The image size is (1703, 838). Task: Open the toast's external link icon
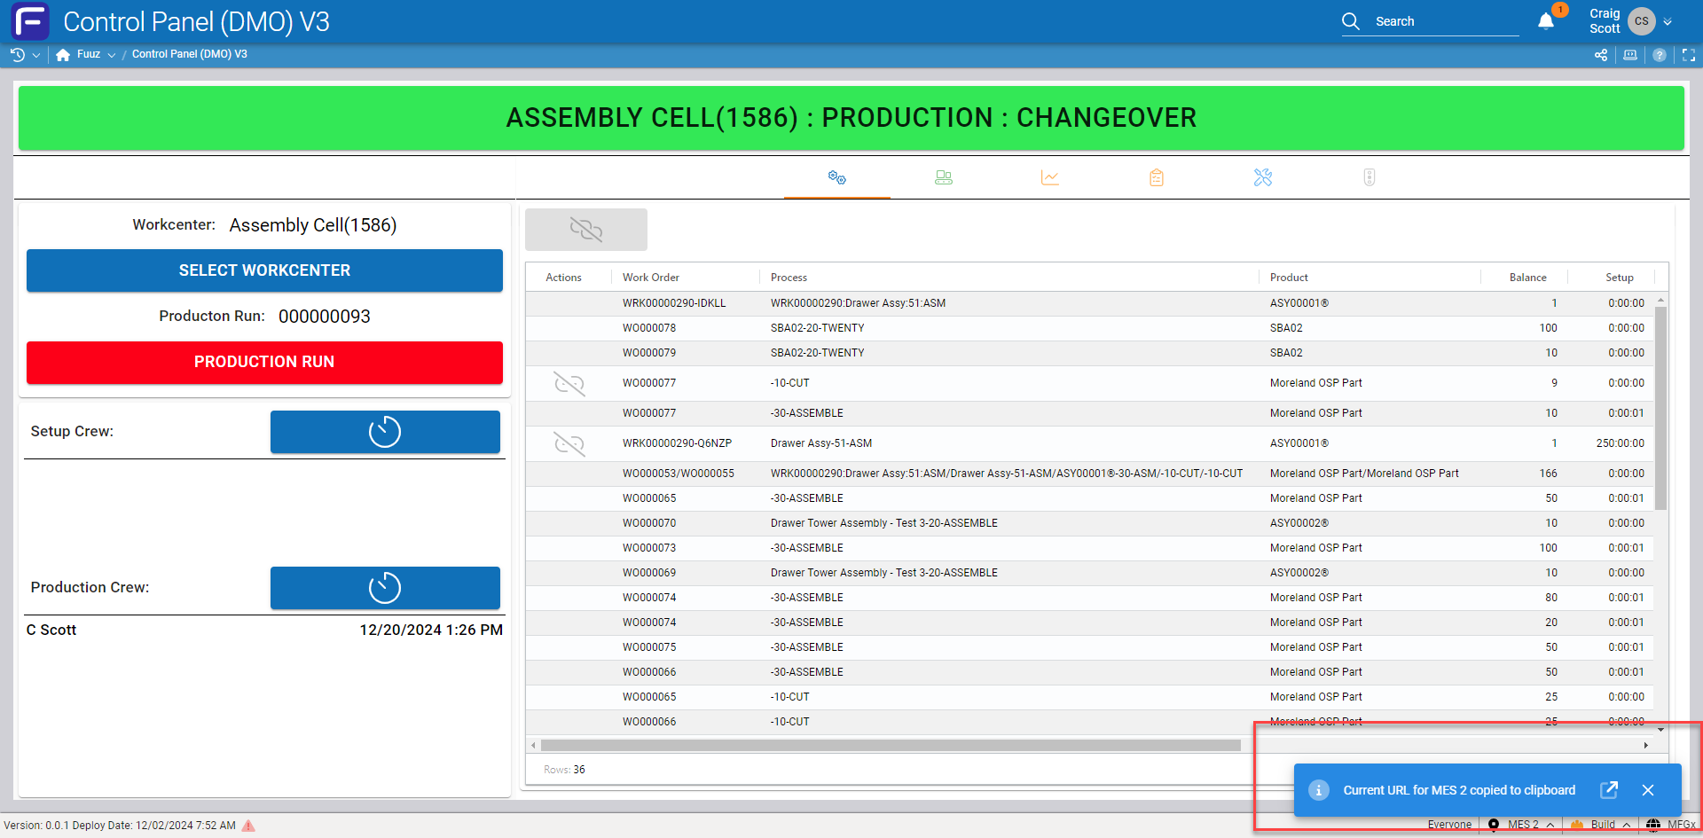click(1609, 790)
